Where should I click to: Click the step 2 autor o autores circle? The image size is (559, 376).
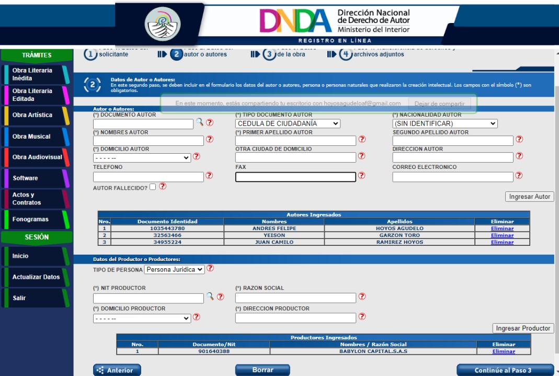[x=176, y=54]
